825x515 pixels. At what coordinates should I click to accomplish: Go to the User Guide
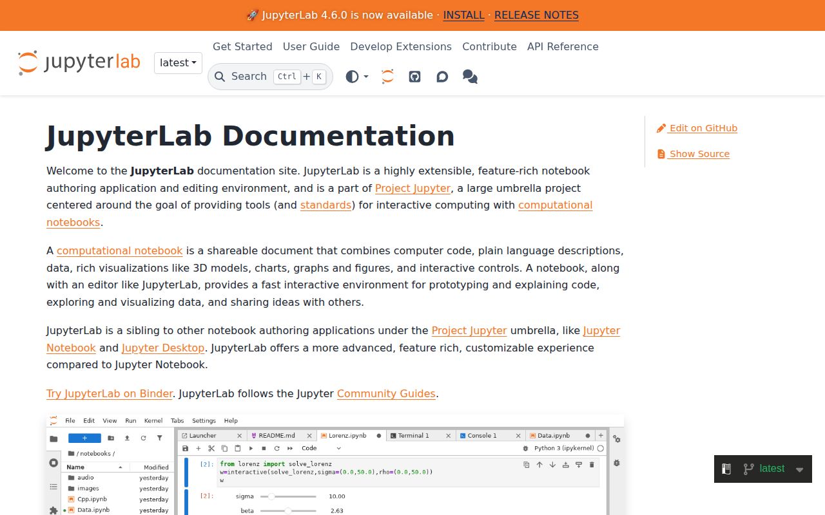click(311, 46)
